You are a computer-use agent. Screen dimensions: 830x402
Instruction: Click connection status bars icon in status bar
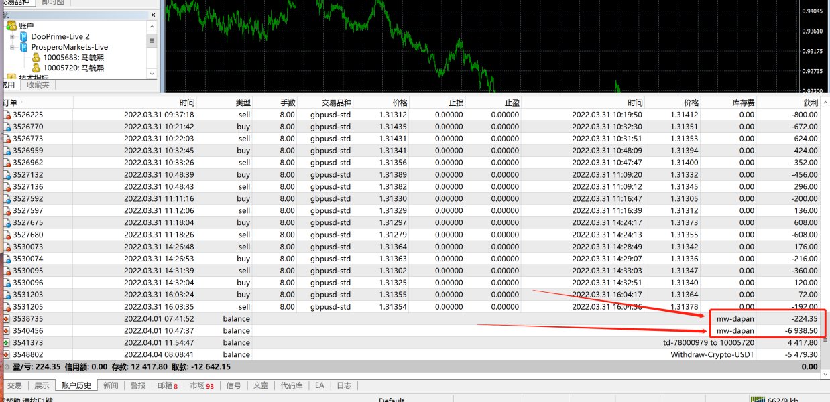pyautogui.click(x=758, y=399)
